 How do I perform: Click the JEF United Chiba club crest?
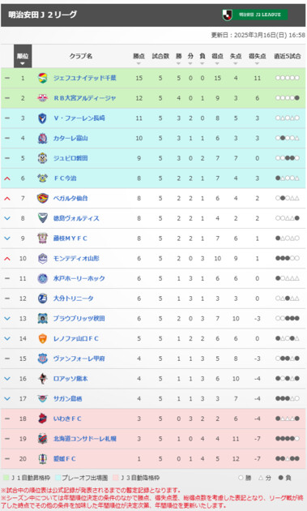[x=42, y=78]
